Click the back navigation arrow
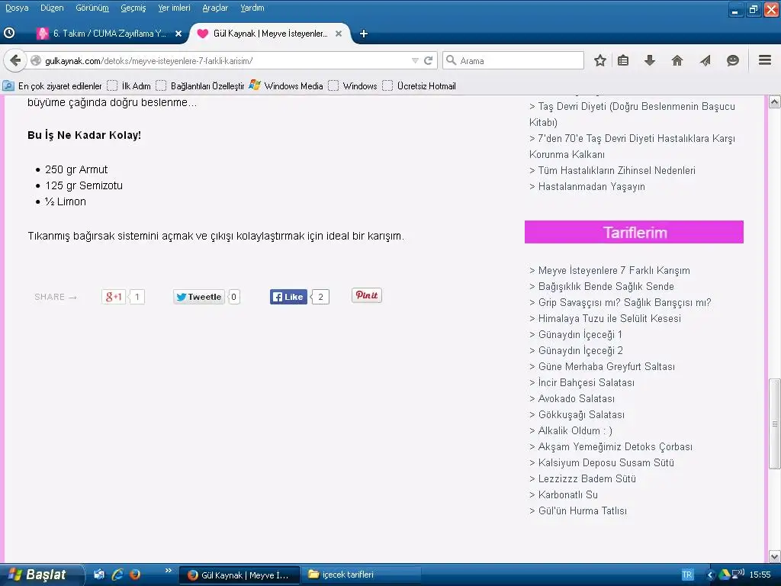The height and width of the screenshot is (586, 781). pyautogui.click(x=15, y=61)
